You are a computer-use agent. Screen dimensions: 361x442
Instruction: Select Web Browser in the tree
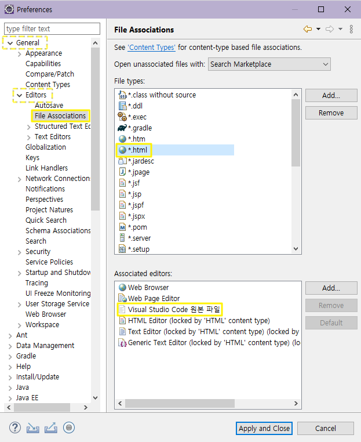tap(46, 314)
